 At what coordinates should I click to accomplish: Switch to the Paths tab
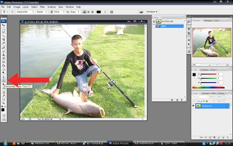pyautogui.click(x=214, y=93)
